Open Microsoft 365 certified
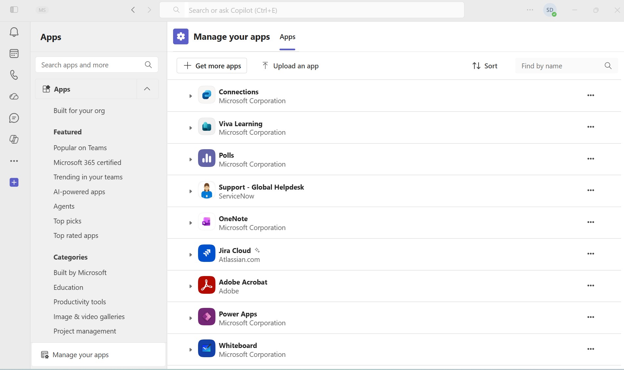624x370 pixels. point(87,162)
